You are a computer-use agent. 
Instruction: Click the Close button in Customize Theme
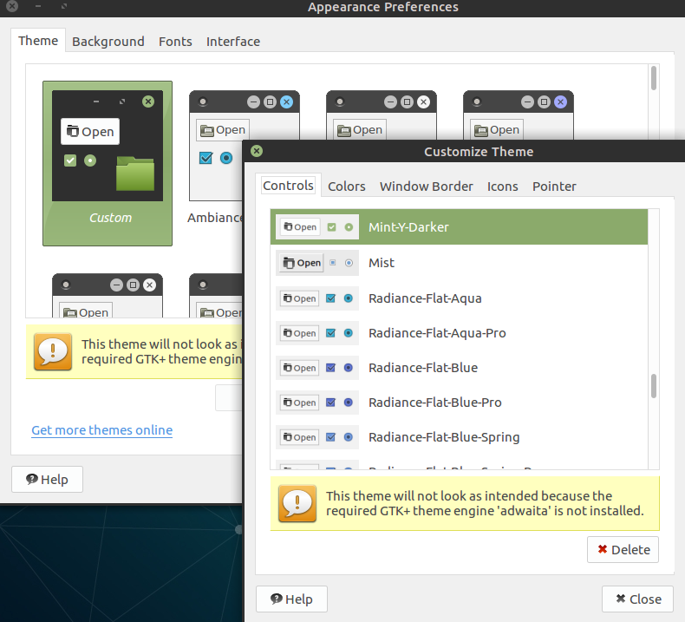pyautogui.click(x=637, y=599)
